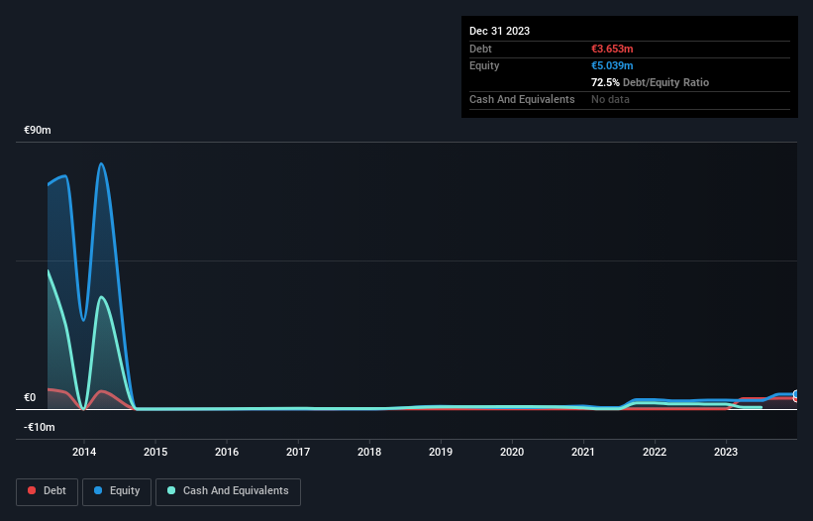813x521 pixels.
Task: Toggle the Debt series legend button
Action: pyautogui.click(x=48, y=491)
